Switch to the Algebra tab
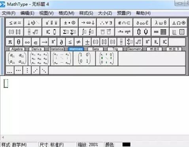Screen dimensions: 189x147 17,49
